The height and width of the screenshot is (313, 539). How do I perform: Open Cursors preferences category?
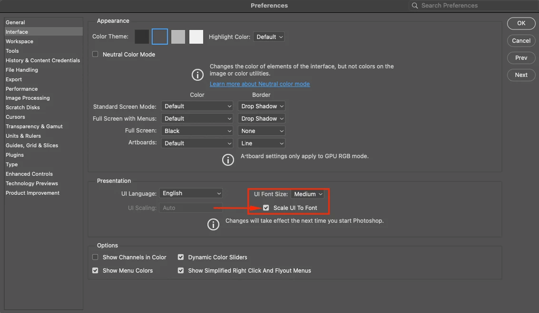pos(43,117)
